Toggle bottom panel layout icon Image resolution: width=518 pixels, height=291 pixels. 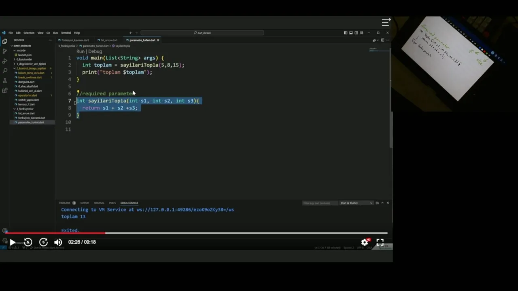click(351, 33)
